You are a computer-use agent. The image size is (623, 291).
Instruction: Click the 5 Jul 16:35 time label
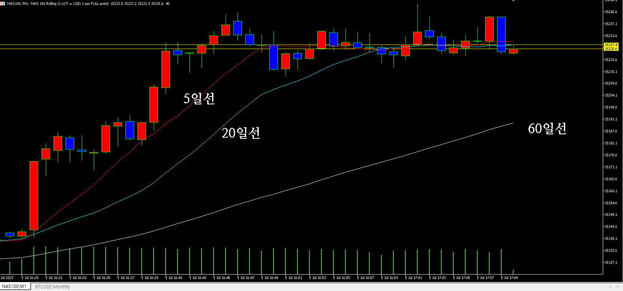click(x=102, y=278)
